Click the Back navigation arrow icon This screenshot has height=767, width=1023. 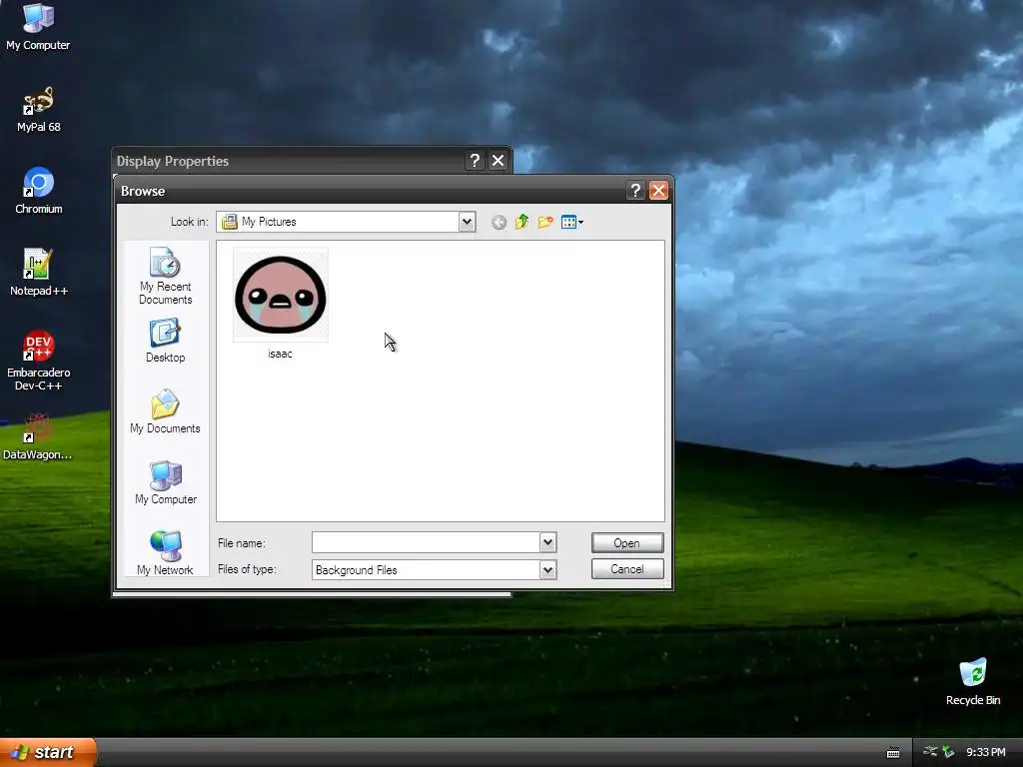coord(500,223)
